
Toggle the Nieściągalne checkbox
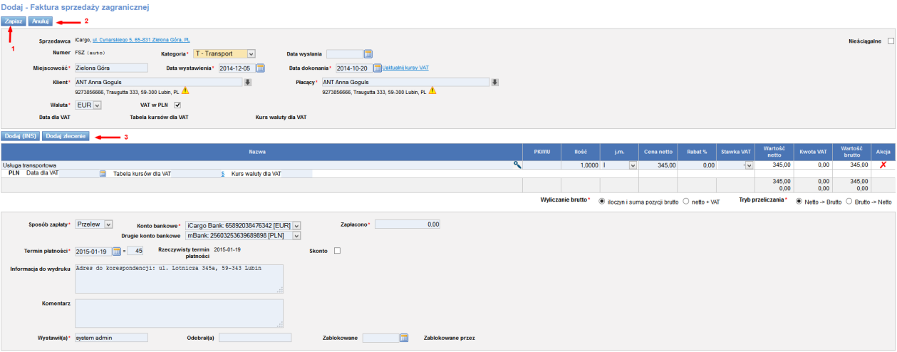click(x=891, y=41)
